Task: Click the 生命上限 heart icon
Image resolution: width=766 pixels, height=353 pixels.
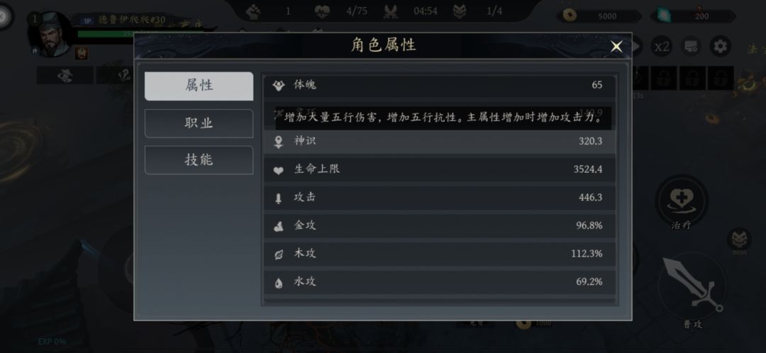Action: (279, 170)
